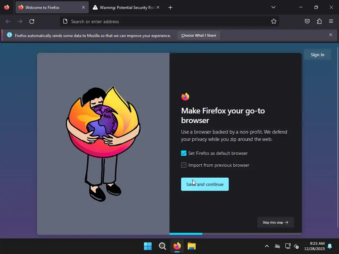Click the network display tray icon
Image resolution: width=339 pixels, height=254 pixels.
click(x=288, y=246)
